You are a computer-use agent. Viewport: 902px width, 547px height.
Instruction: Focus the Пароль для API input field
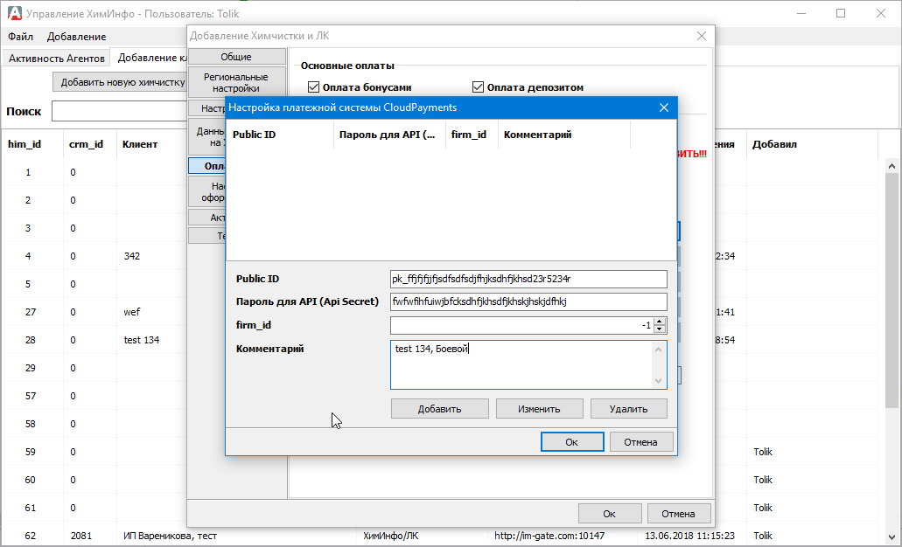point(528,301)
